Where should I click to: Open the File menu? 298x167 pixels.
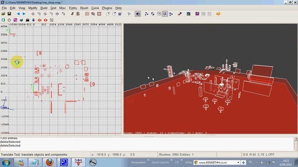pyautogui.click(x=4, y=8)
